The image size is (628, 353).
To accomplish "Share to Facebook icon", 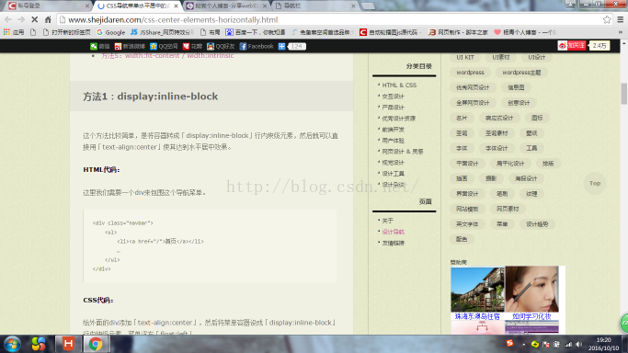I will point(257,47).
